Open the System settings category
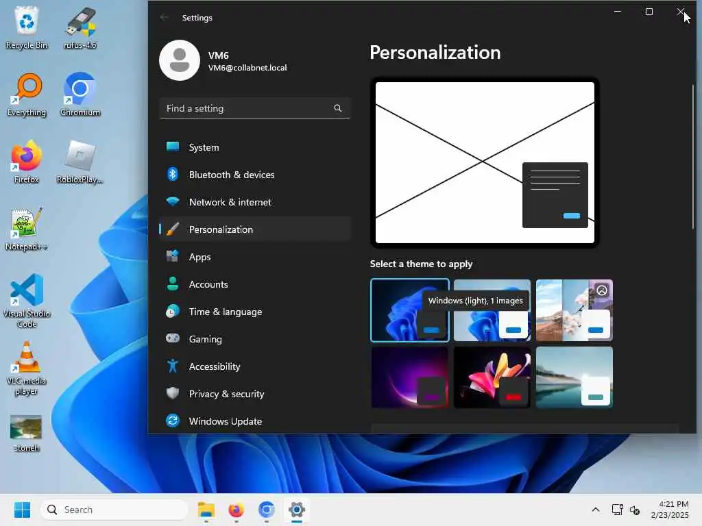This screenshot has height=526, width=702. (255, 147)
